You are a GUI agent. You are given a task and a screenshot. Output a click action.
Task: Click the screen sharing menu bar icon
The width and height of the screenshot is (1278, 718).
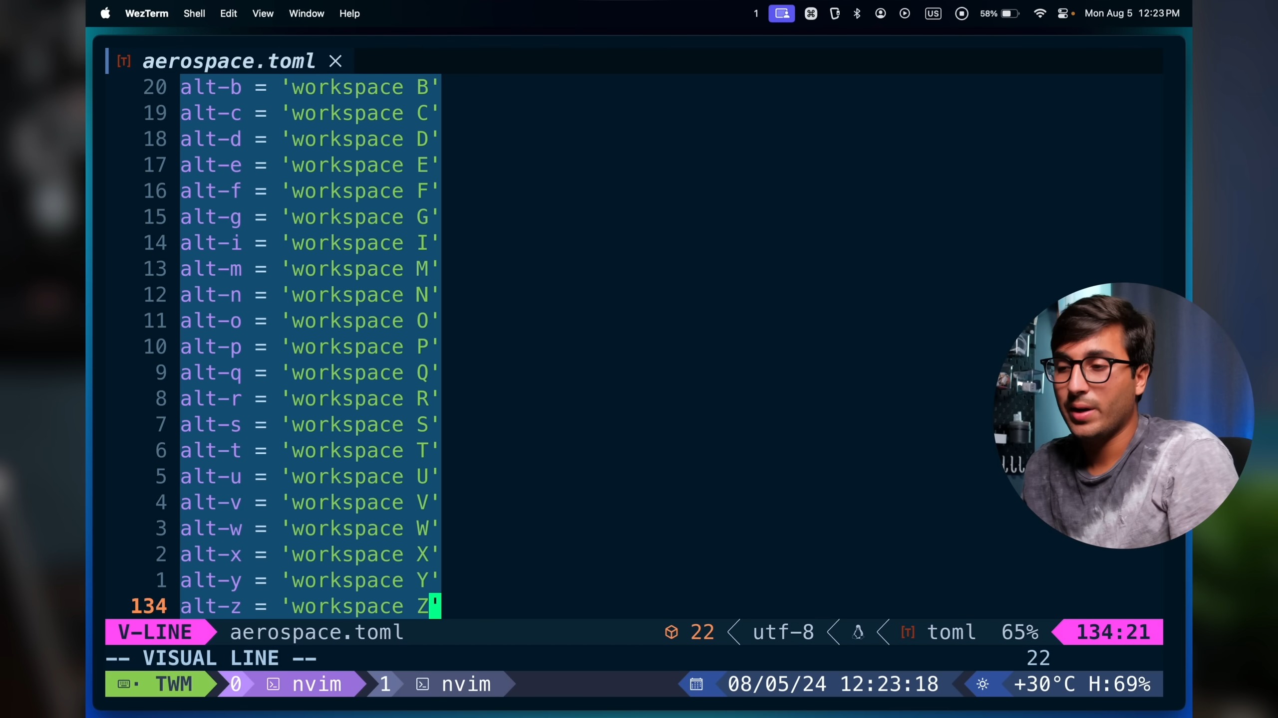pos(781,13)
